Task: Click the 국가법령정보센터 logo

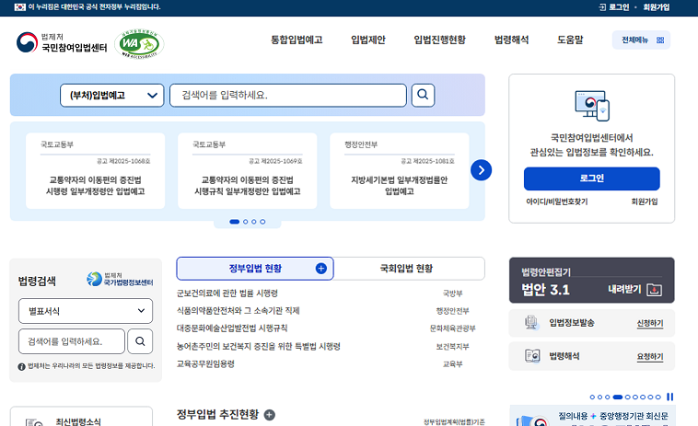Action: tap(120, 280)
